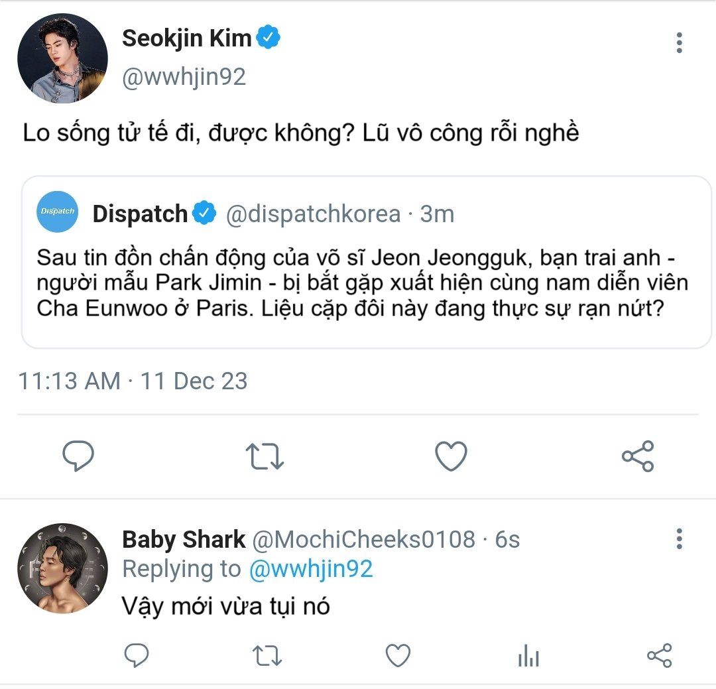Retweet Seokjin Kim's main tweet

265,456
